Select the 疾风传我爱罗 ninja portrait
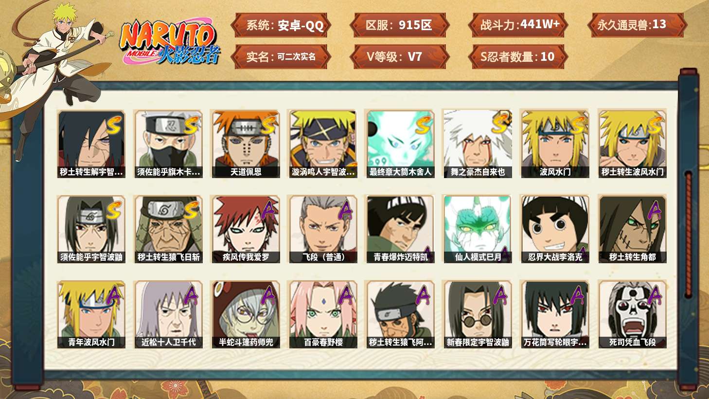The width and height of the screenshot is (709, 399). point(246,229)
